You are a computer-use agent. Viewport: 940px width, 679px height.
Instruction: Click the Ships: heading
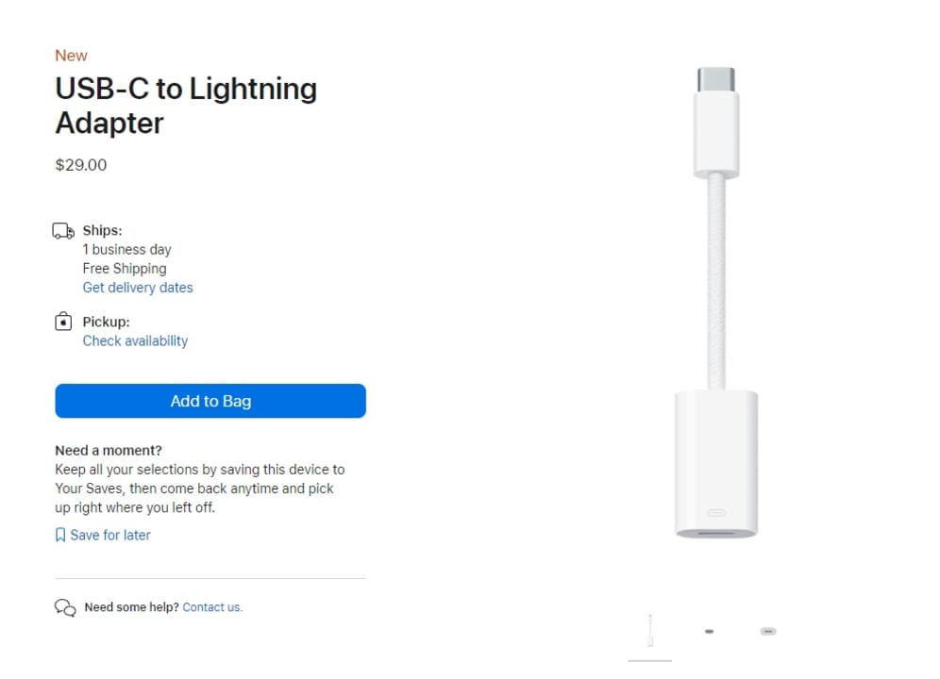[102, 230]
